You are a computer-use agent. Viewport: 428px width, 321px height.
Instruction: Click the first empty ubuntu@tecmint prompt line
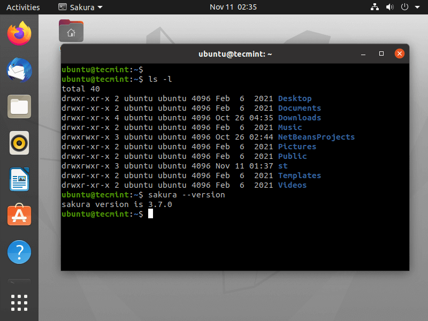(x=102, y=70)
